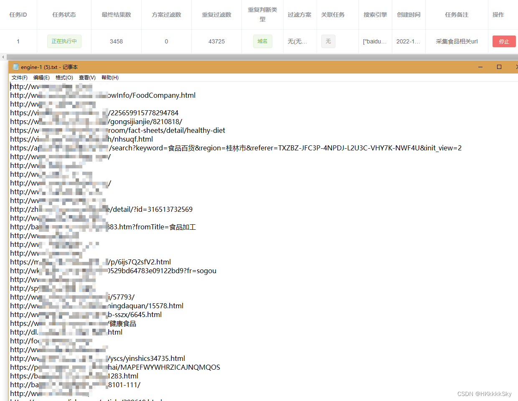Click the 3458 final result count cell
This screenshot has height=401, width=518.
click(116, 41)
